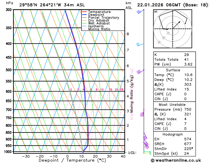Click the surface theta-e value 303

[x=188, y=85]
